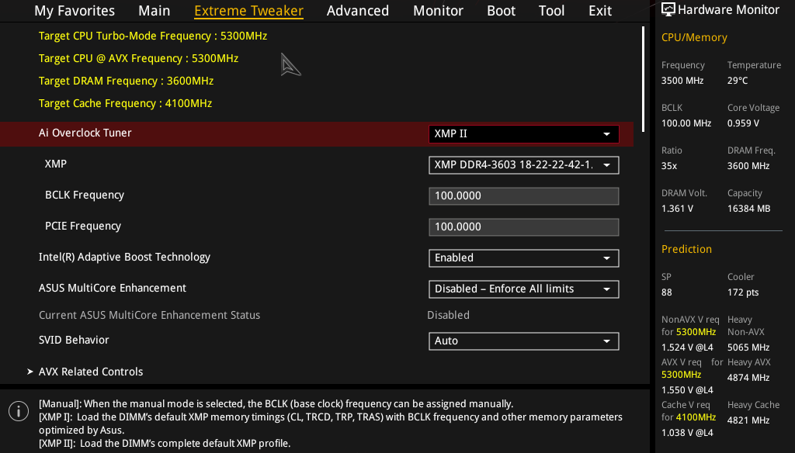Click the 1.361 V DRAM voltage value

click(677, 208)
